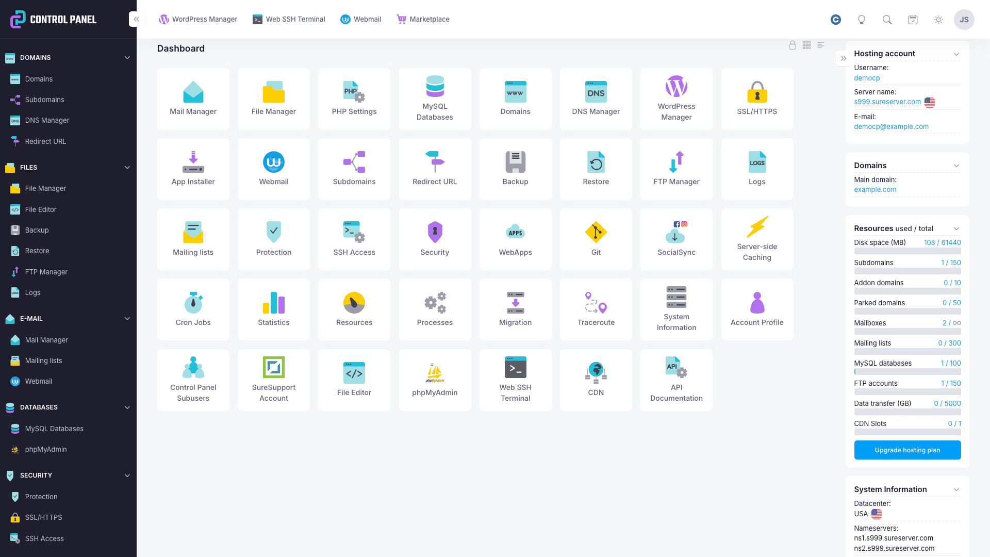Screen dimensions: 990x557
Task: Open the Server-side Caching tile
Action: click(756, 239)
